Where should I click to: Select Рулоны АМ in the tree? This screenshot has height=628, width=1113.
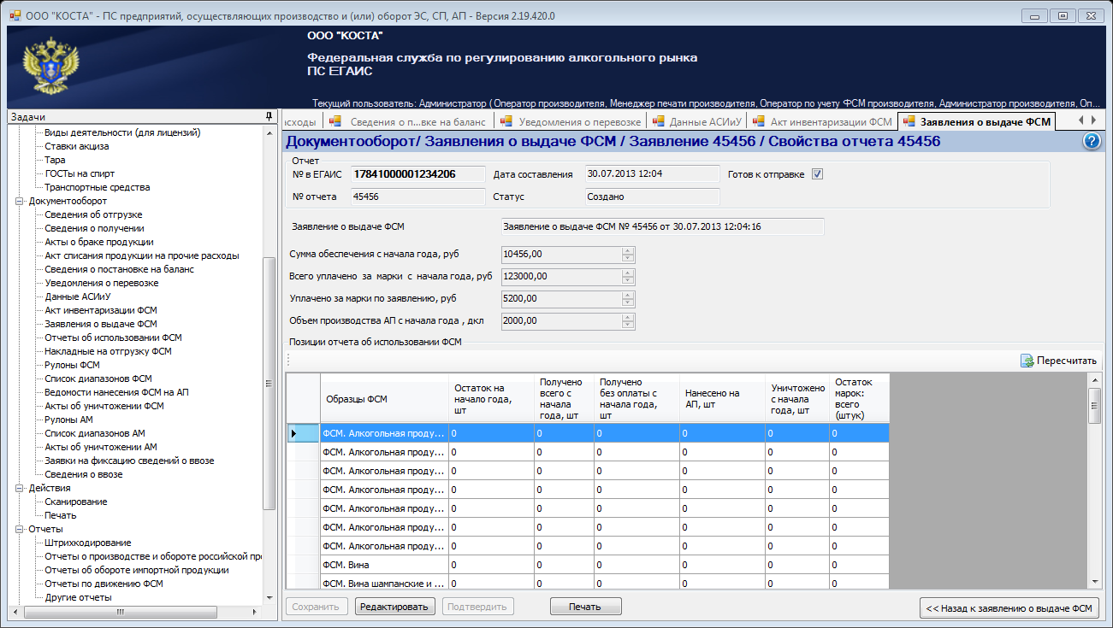coord(68,420)
